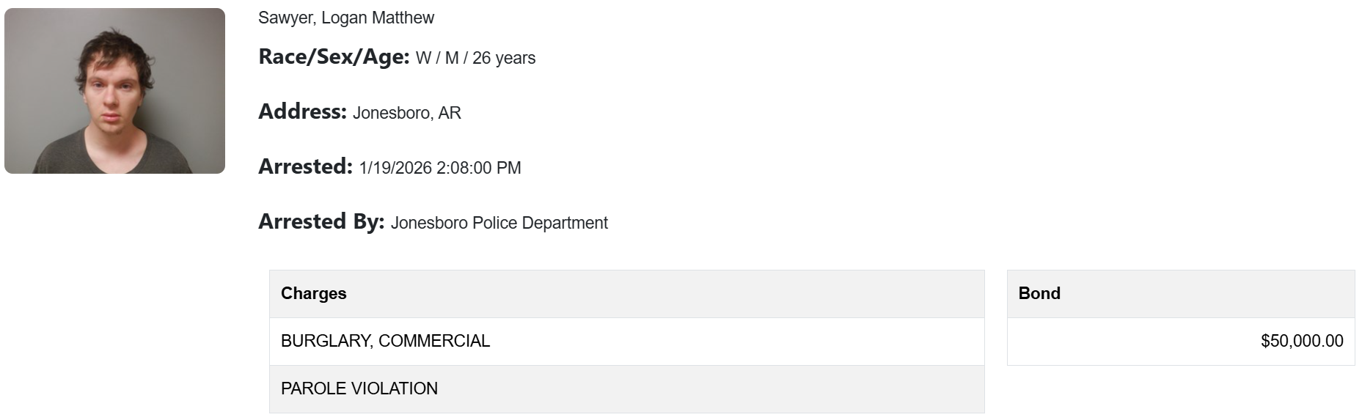Select the Jonesboro Police Department text
Viewport: 1362px width, 420px height.
pyautogui.click(x=499, y=223)
